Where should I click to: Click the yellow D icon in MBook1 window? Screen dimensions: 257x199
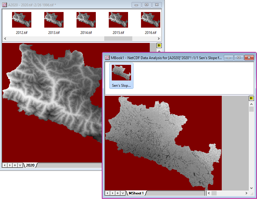252,98
